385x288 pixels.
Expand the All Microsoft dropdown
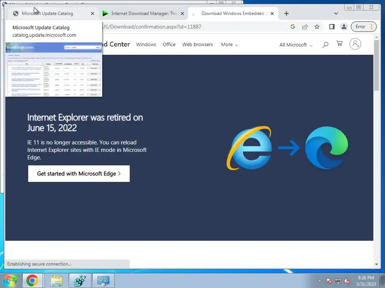pyautogui.click(x=296, y=45)
